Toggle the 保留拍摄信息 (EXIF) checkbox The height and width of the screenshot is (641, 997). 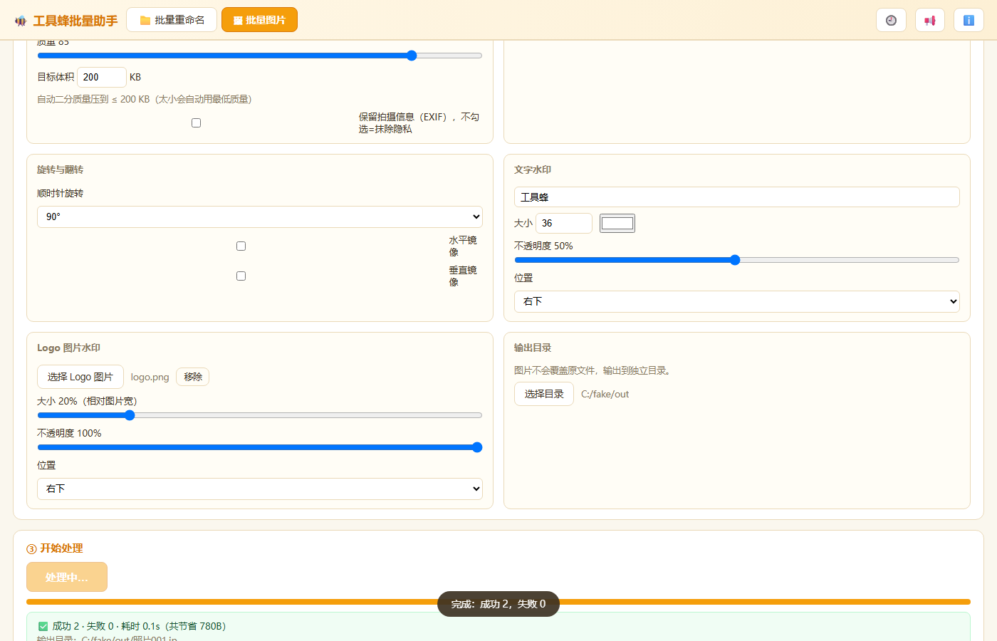196,123
